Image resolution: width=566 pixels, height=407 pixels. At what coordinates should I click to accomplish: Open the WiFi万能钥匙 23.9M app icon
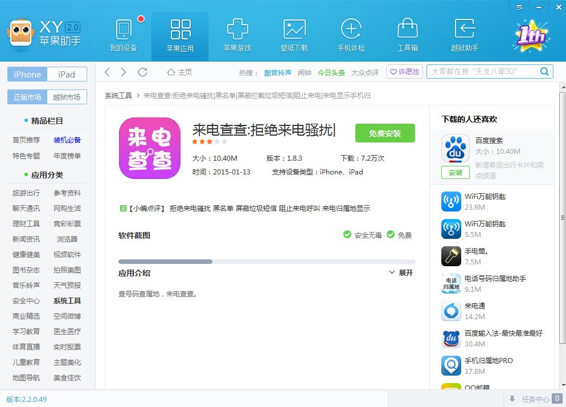451,201
